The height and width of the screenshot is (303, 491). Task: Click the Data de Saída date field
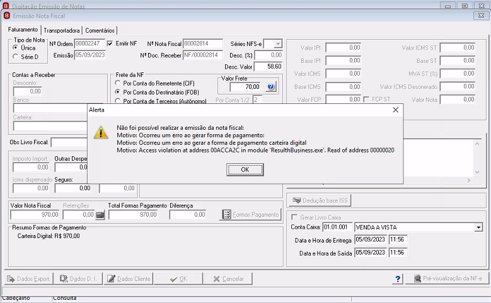(371, 253)
